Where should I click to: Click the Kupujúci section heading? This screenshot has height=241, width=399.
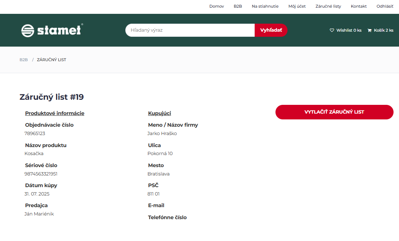tap(159, 113)
